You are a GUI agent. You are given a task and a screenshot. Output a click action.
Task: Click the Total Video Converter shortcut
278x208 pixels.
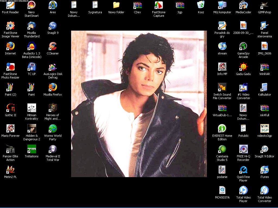(x=264, y=190)
